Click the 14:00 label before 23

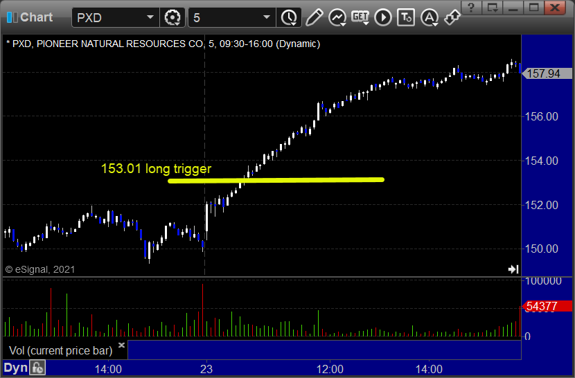click(x=108, y=369)
